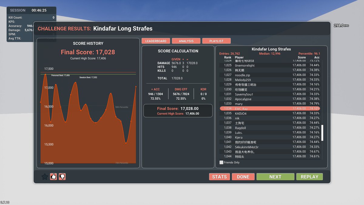Select leaderboard row for Luks.
This screenshot has height=205, width=364.
(x=270, y=132)
